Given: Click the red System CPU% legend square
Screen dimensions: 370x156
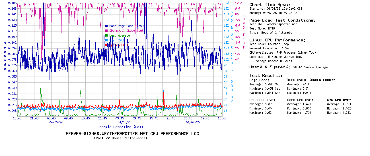Looking at the screenshot, I should (x=106, y=45).
